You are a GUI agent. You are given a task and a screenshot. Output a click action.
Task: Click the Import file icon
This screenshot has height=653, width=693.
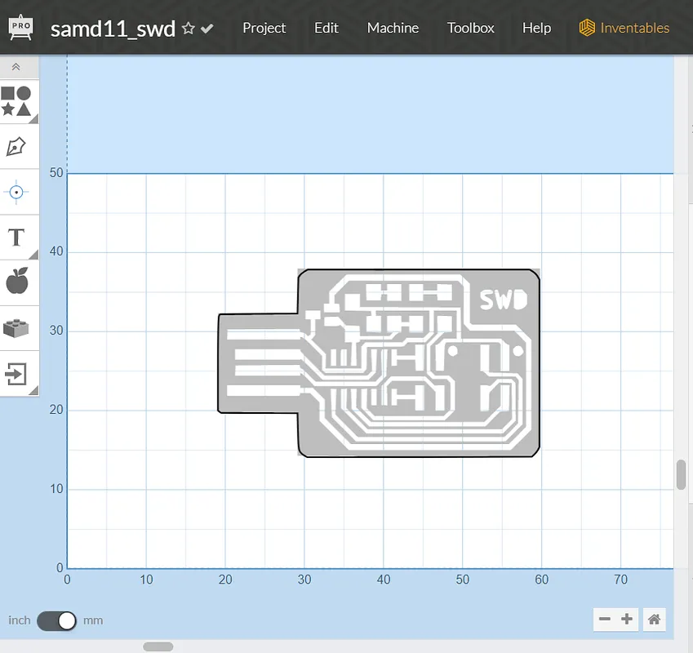17,375
